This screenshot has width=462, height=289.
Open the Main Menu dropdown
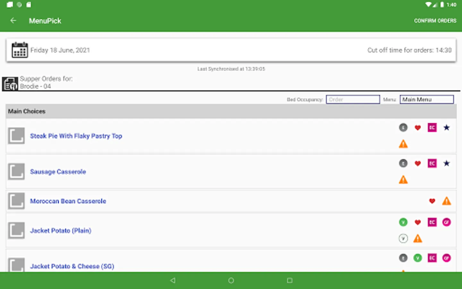point(427,100)
